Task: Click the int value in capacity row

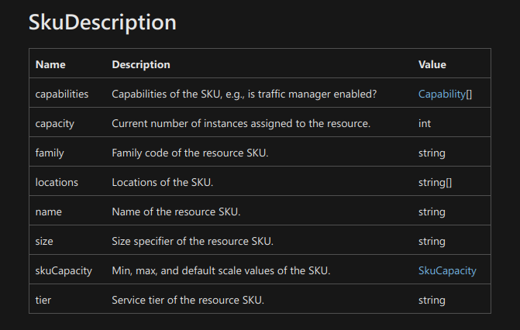Action: point(425,124)
